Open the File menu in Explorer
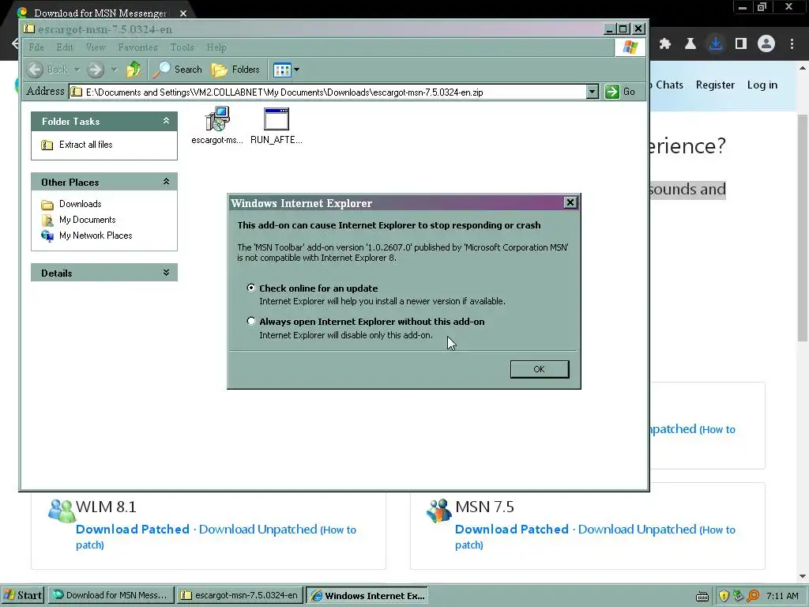Viewport: 809px width, 607px height. tap(36, 47)
